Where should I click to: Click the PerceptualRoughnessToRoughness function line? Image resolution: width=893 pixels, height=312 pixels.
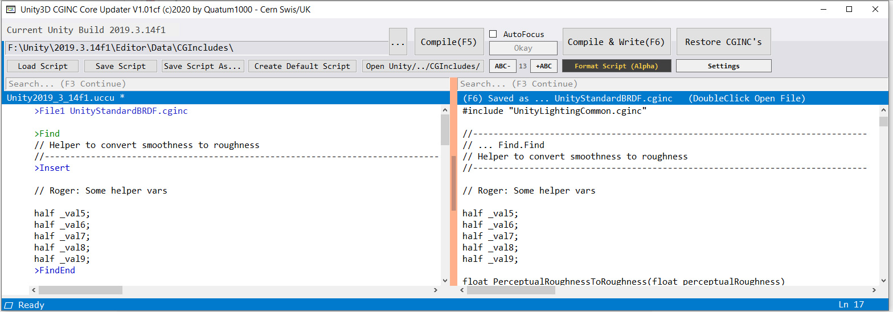click(624, 281)
